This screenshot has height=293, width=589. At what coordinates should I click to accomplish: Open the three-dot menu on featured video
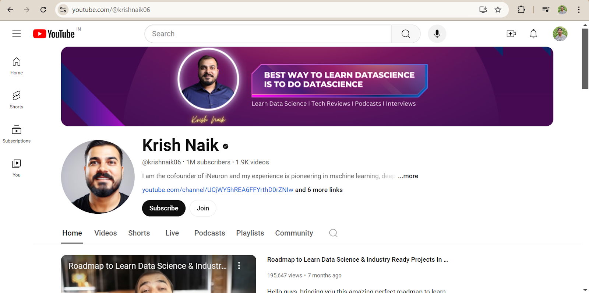click(239, 266)
